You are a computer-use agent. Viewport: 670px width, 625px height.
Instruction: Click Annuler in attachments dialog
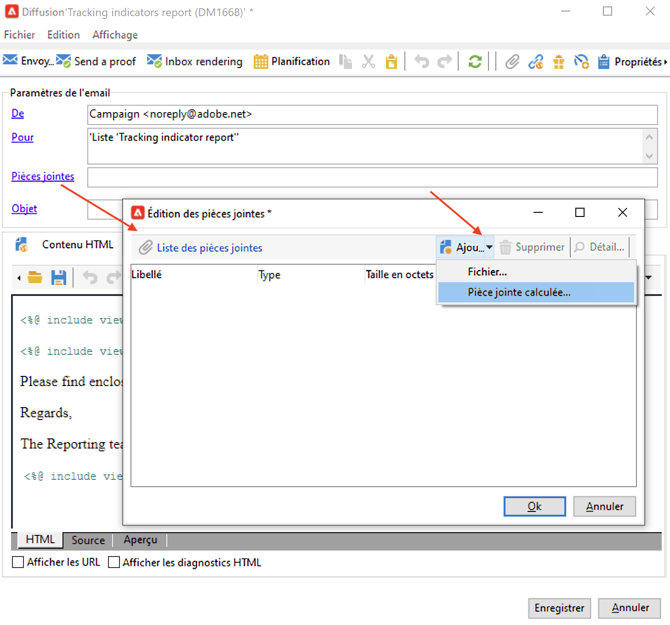[605, 506]
